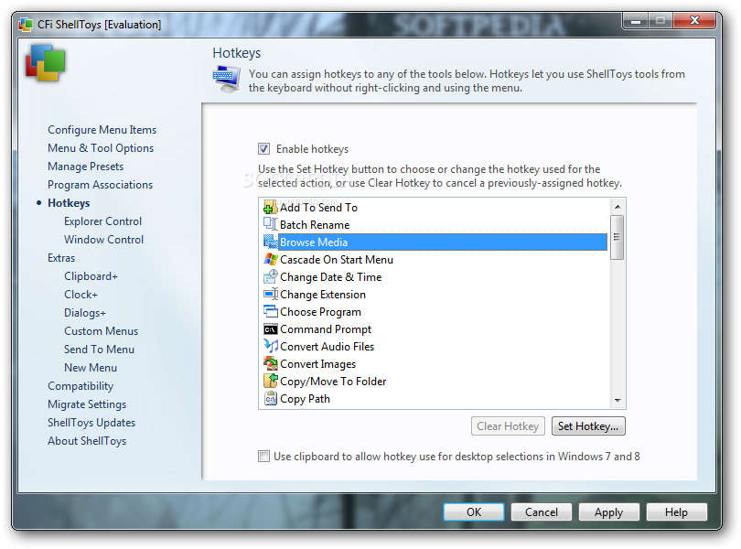Open Clock+ settings
Screen dimensions: 741x549
(x=81, y=295)
